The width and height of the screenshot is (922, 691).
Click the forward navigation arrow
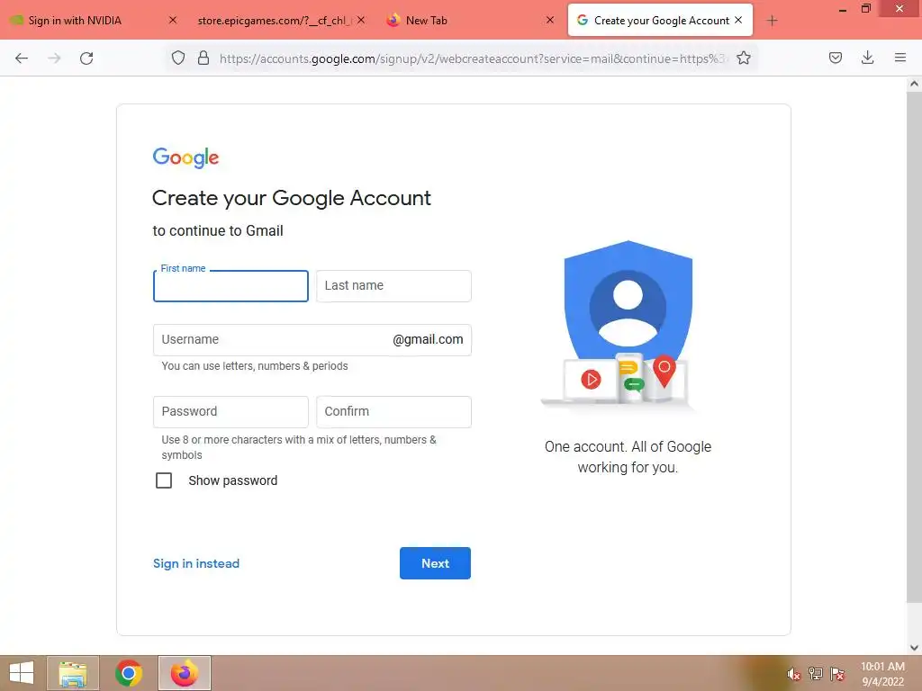click(x=54, y=58)
